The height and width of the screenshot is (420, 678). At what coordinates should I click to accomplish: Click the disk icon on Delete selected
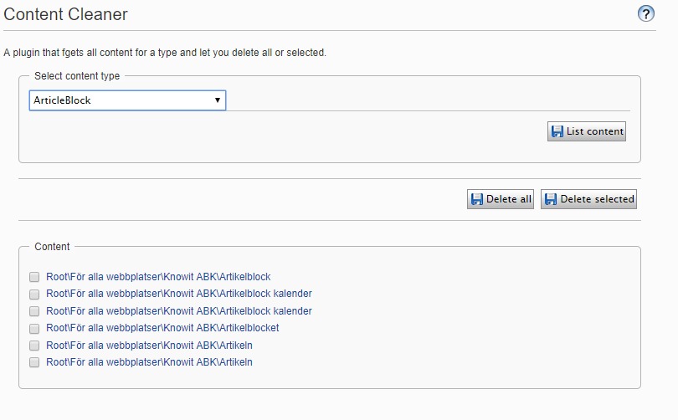[x=550, y=199]
